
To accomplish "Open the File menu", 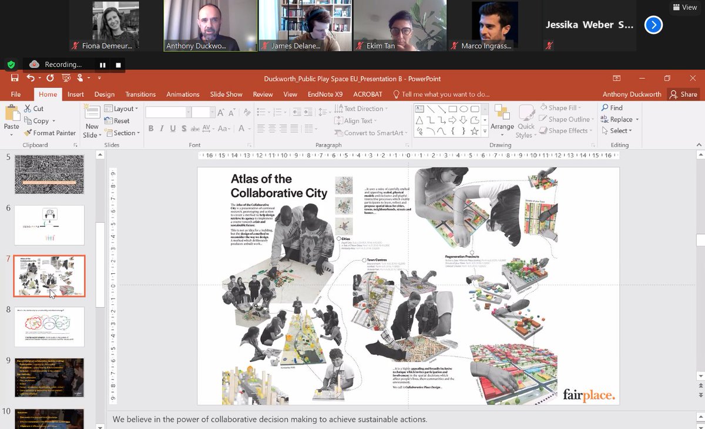I will 16,94.
